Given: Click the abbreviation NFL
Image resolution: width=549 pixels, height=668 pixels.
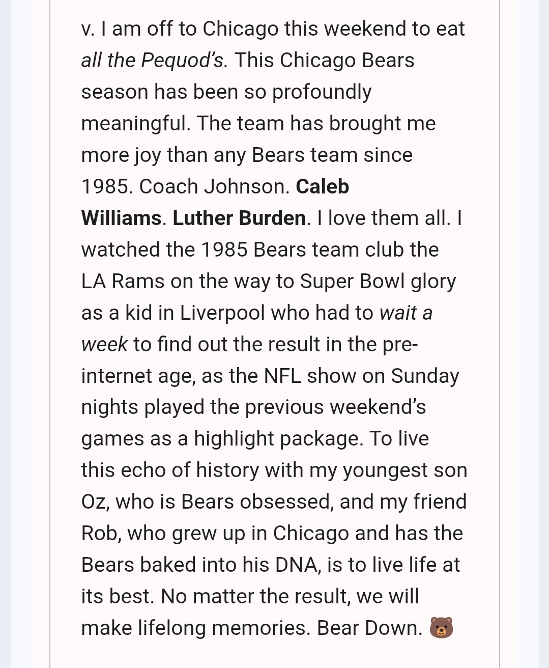Looking at the screenshot, I should coord(282,376).
